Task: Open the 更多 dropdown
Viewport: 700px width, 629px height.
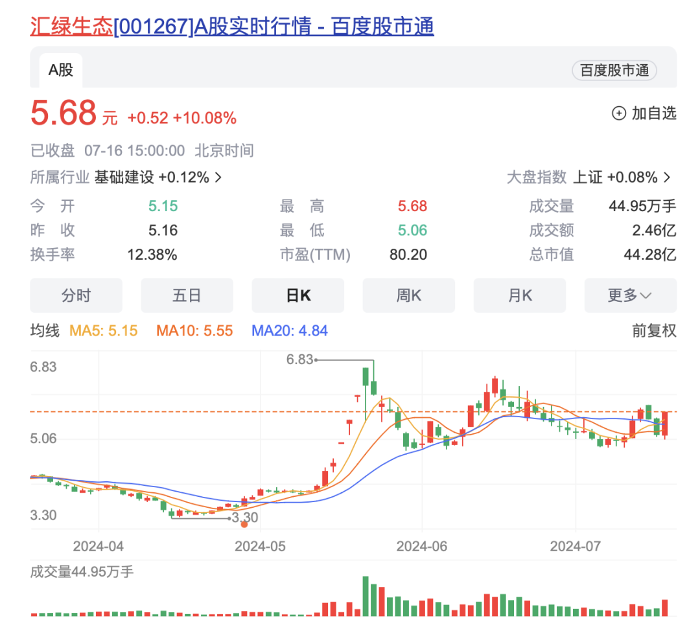Action: pos(631,295)
